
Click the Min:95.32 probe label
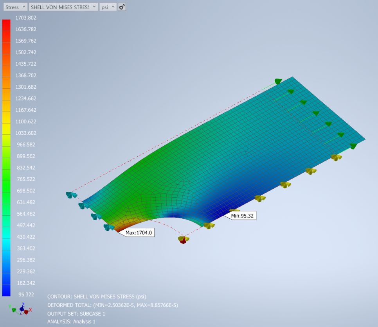[242, 215]
